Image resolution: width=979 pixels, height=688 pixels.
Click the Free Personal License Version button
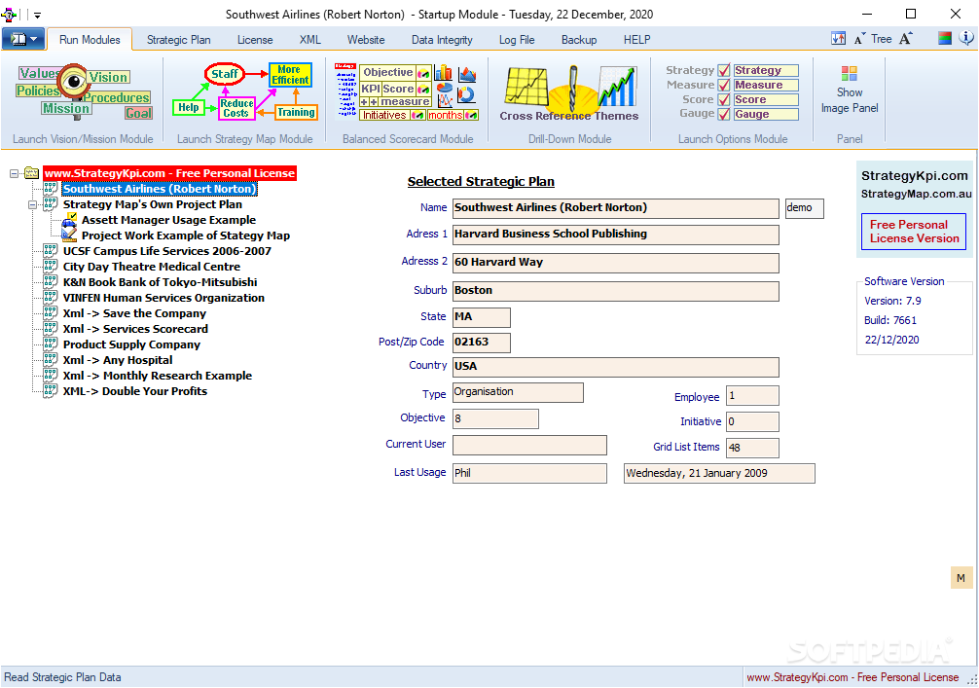click(914, 232)
